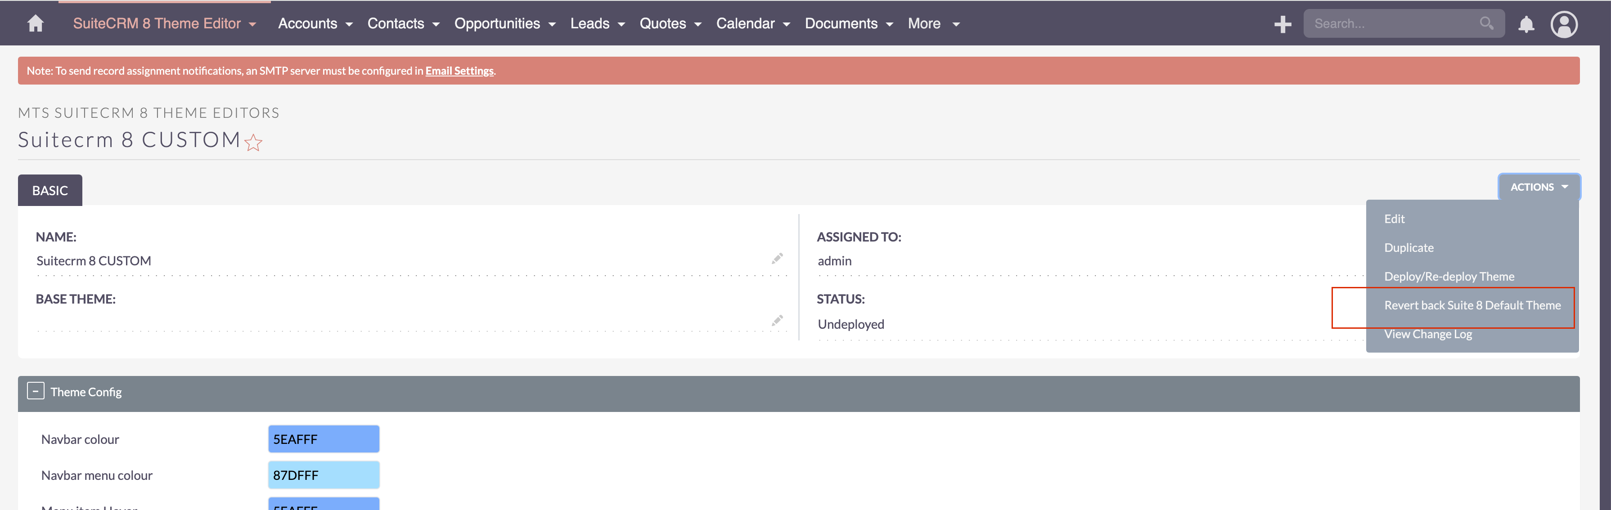
Task: Click the Theme Config panel title
Action: tap(86, 392)
